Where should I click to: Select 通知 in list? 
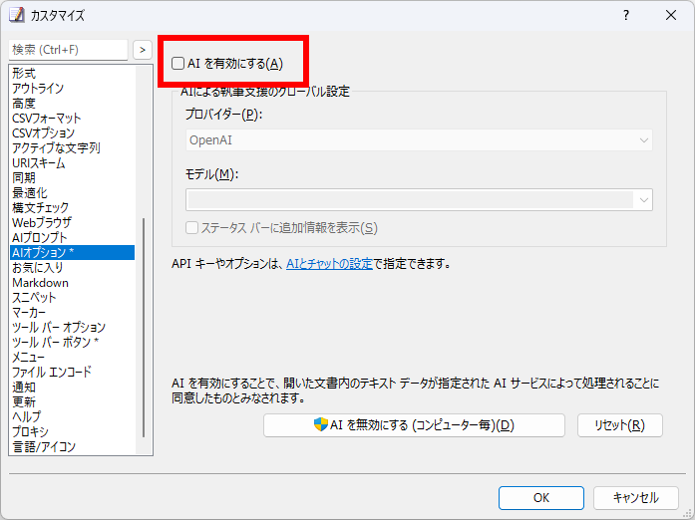(72, 388)
